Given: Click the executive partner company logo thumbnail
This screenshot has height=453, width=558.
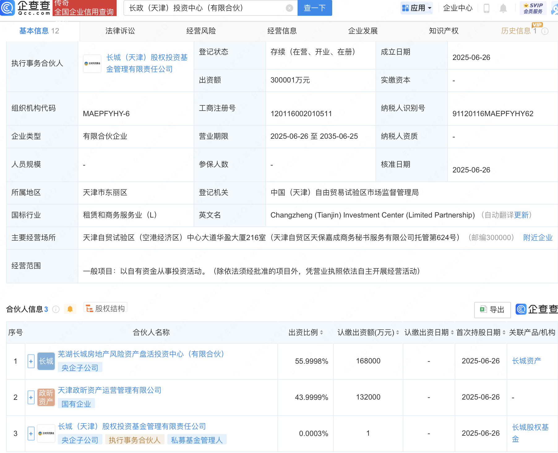Looking at the screenshot, I should [x=92, y=64].
